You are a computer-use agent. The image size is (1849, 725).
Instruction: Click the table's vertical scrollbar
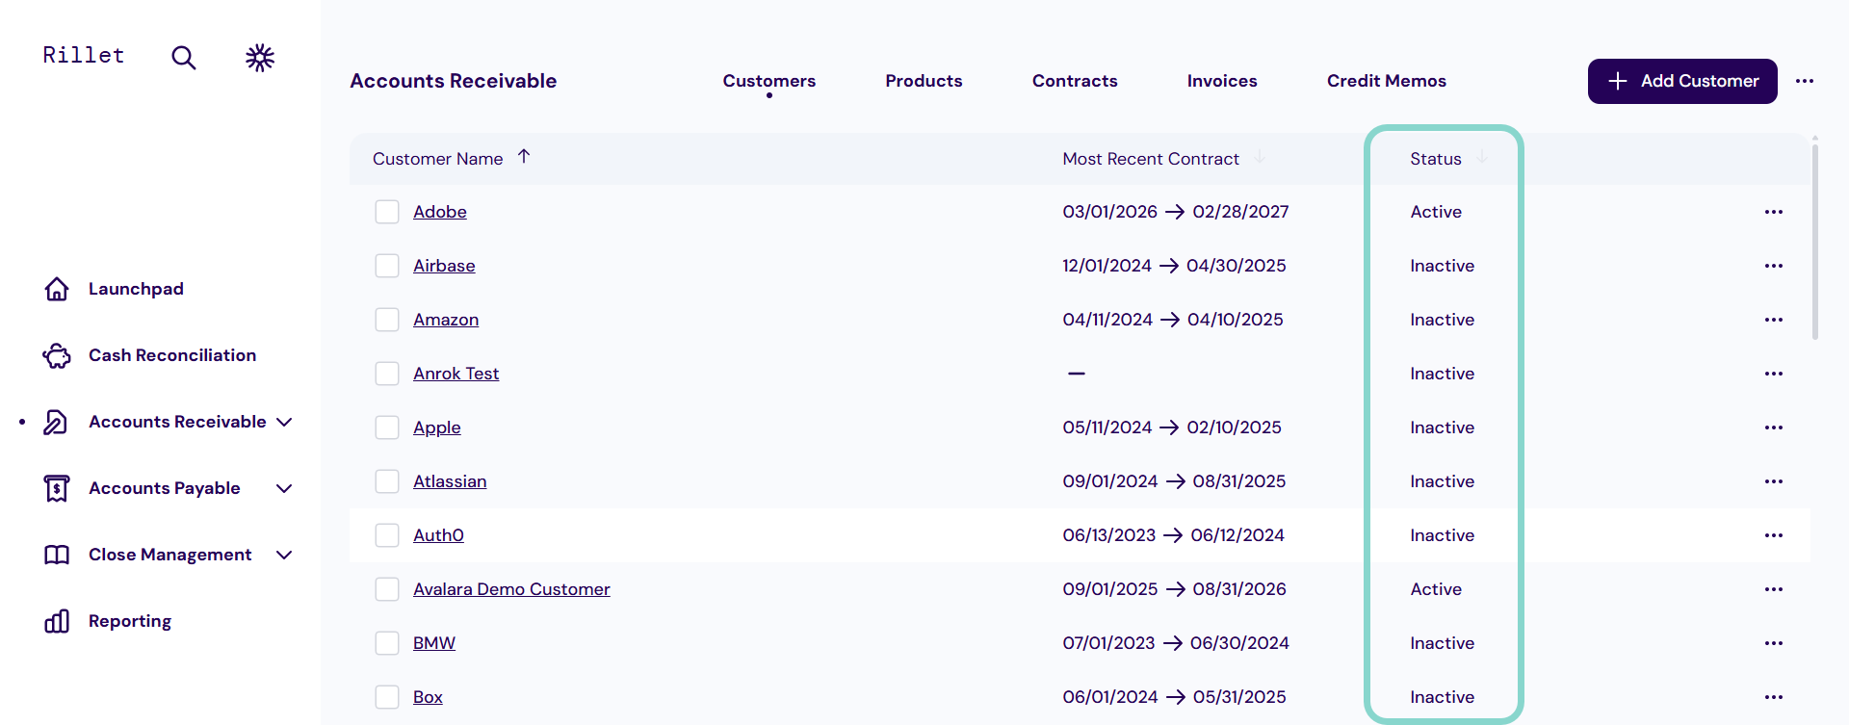click(1814, 241)
